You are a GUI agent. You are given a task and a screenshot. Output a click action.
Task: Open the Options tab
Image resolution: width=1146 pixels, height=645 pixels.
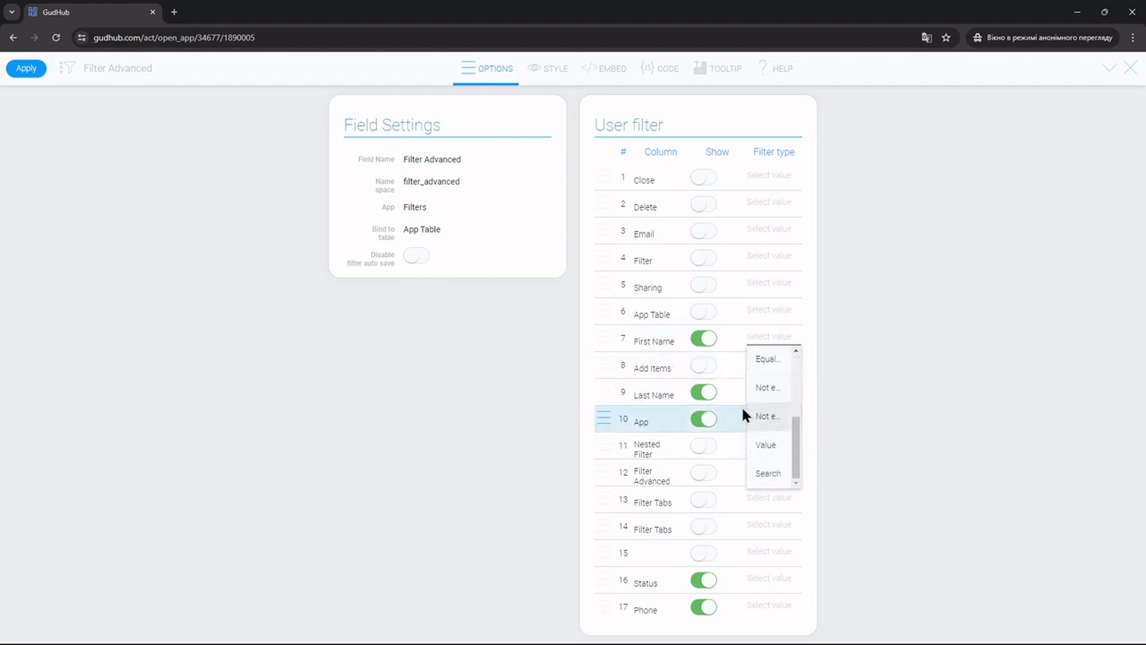[x=487, y=68]
